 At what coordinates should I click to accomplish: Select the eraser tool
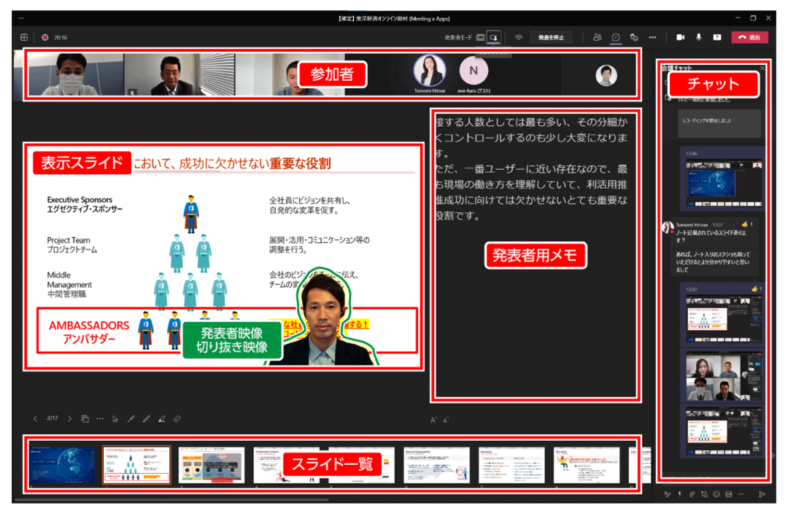pos(177,418)
